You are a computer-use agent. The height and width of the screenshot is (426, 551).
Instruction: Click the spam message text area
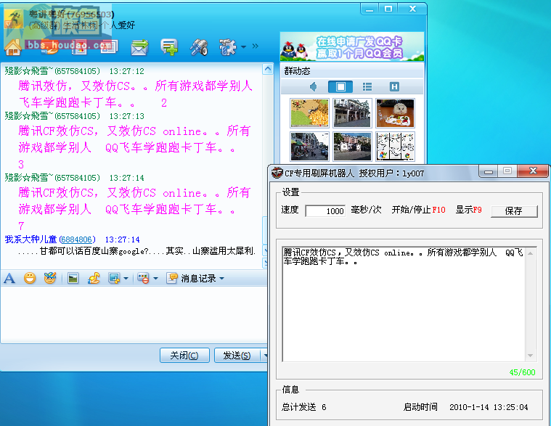coord(404,304)
